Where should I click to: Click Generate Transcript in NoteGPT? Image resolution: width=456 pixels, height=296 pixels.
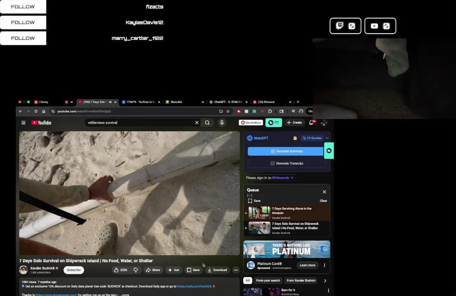[x=286, y=163]
